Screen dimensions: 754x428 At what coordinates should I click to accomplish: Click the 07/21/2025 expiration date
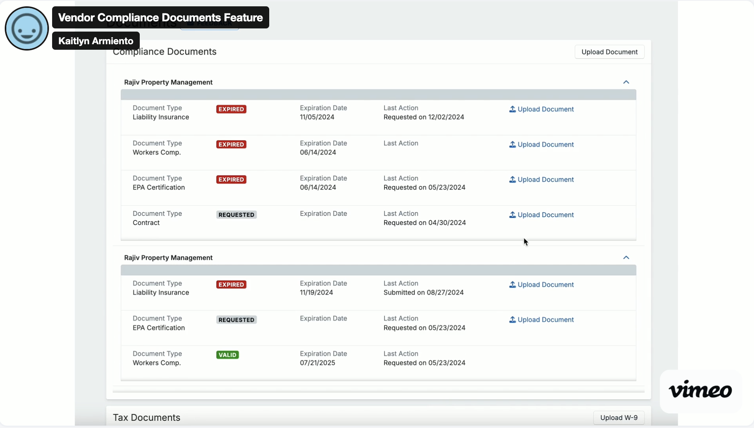(x=317, y=363)
